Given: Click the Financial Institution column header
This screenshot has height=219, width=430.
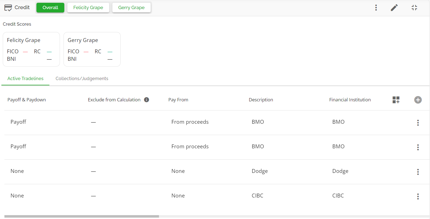Looking at the screenshot, I should pyautogui.click(x=350, y=100).
